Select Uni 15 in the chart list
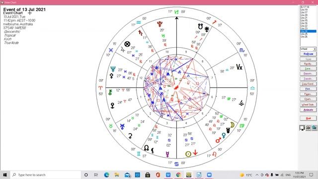 pyautogui.click(x=304, y=20)
